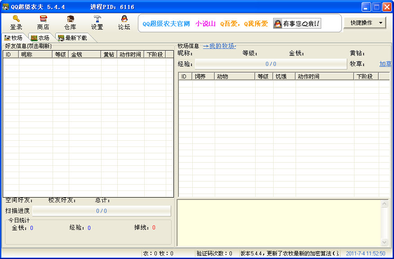The image size is (394, 259).
Task: Click inside the yellow log text area
Action: click(x=279, y=223)
